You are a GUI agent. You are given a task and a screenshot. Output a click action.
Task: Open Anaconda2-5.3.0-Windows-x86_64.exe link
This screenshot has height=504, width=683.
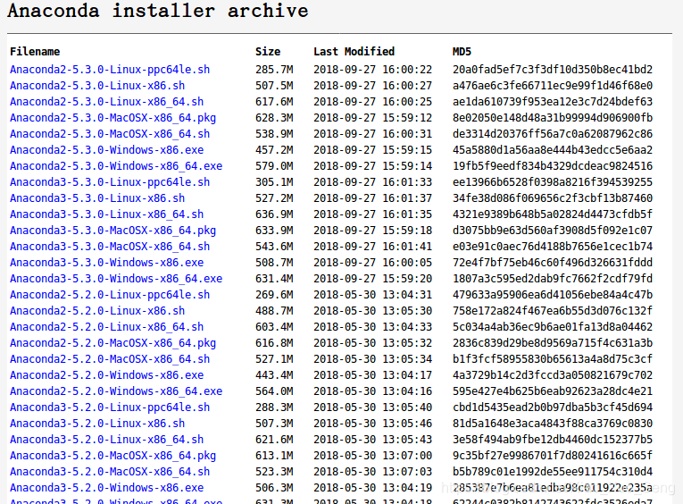(116, 166)
